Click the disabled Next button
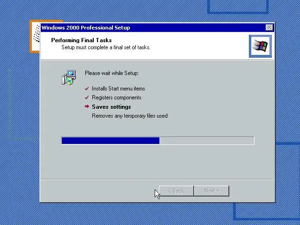This screenshot has height=225, width=300. (211, 191)
